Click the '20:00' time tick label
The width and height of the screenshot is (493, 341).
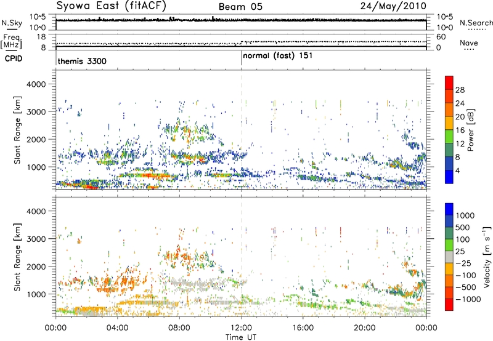click(364, 328)
